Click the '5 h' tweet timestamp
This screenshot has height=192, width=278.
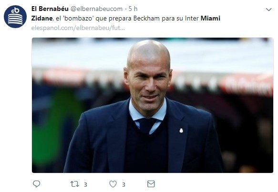click(133, 9)
